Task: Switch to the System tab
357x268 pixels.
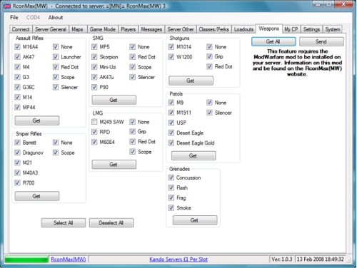Action: (x=333, y=29)
